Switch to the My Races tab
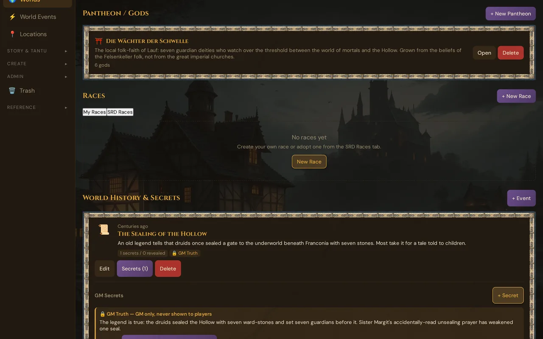Viewport: 543px width, 339px height. [95, 112]
